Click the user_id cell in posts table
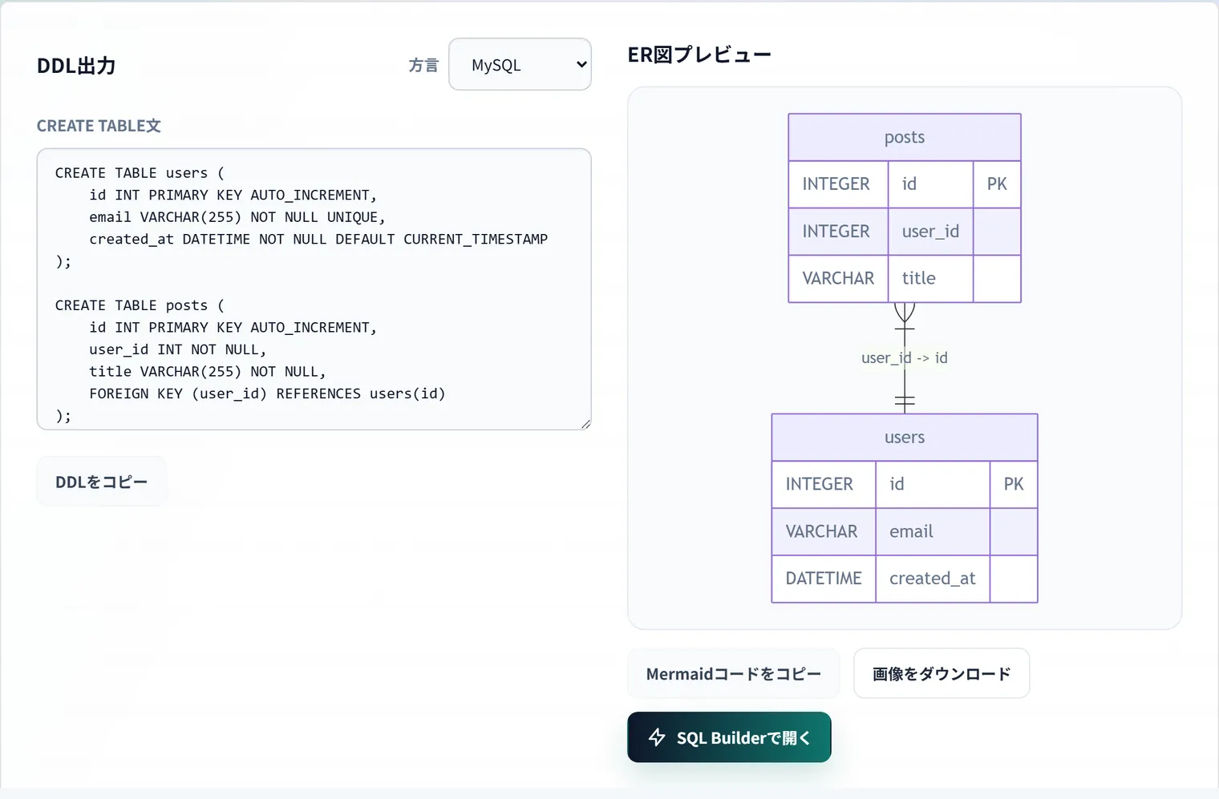This screenshot has height=799, width=1219. [x=930, y=232]
